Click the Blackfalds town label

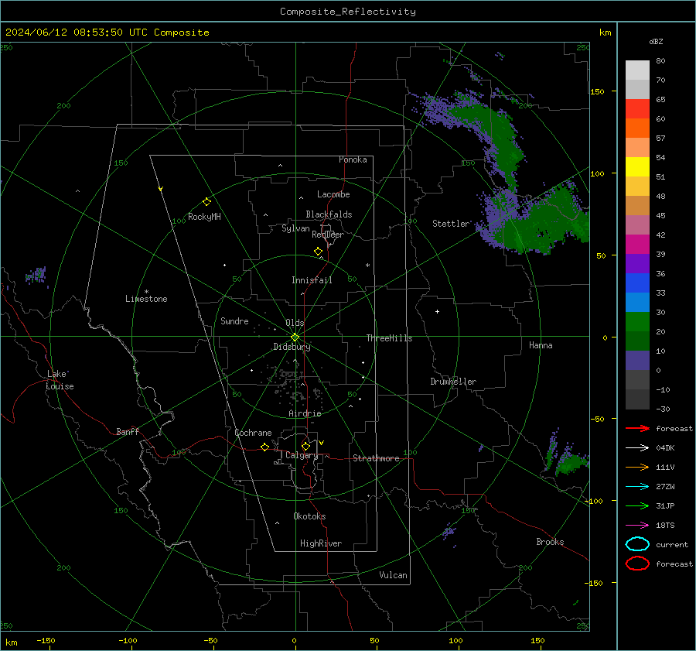[329, 214]
